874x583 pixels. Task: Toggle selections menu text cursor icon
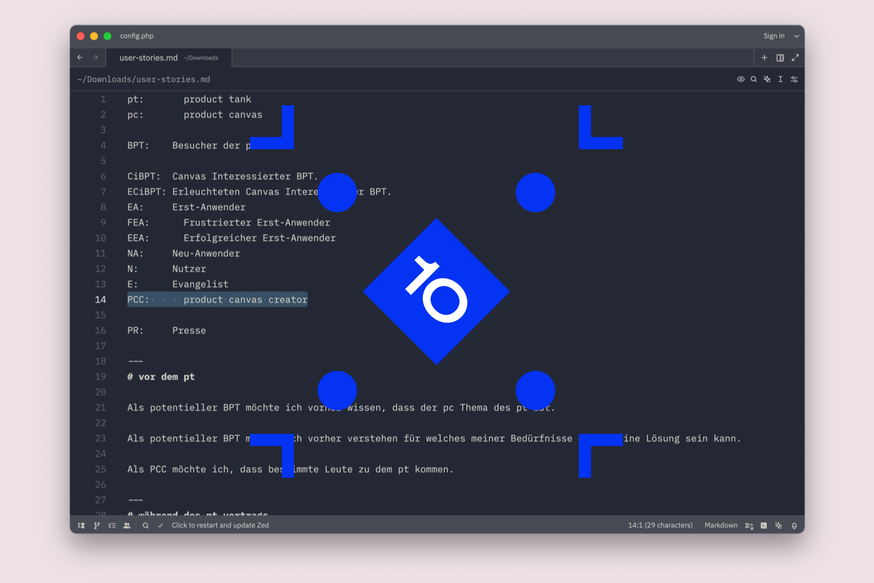pyautogui.click(x=781, y=79)
